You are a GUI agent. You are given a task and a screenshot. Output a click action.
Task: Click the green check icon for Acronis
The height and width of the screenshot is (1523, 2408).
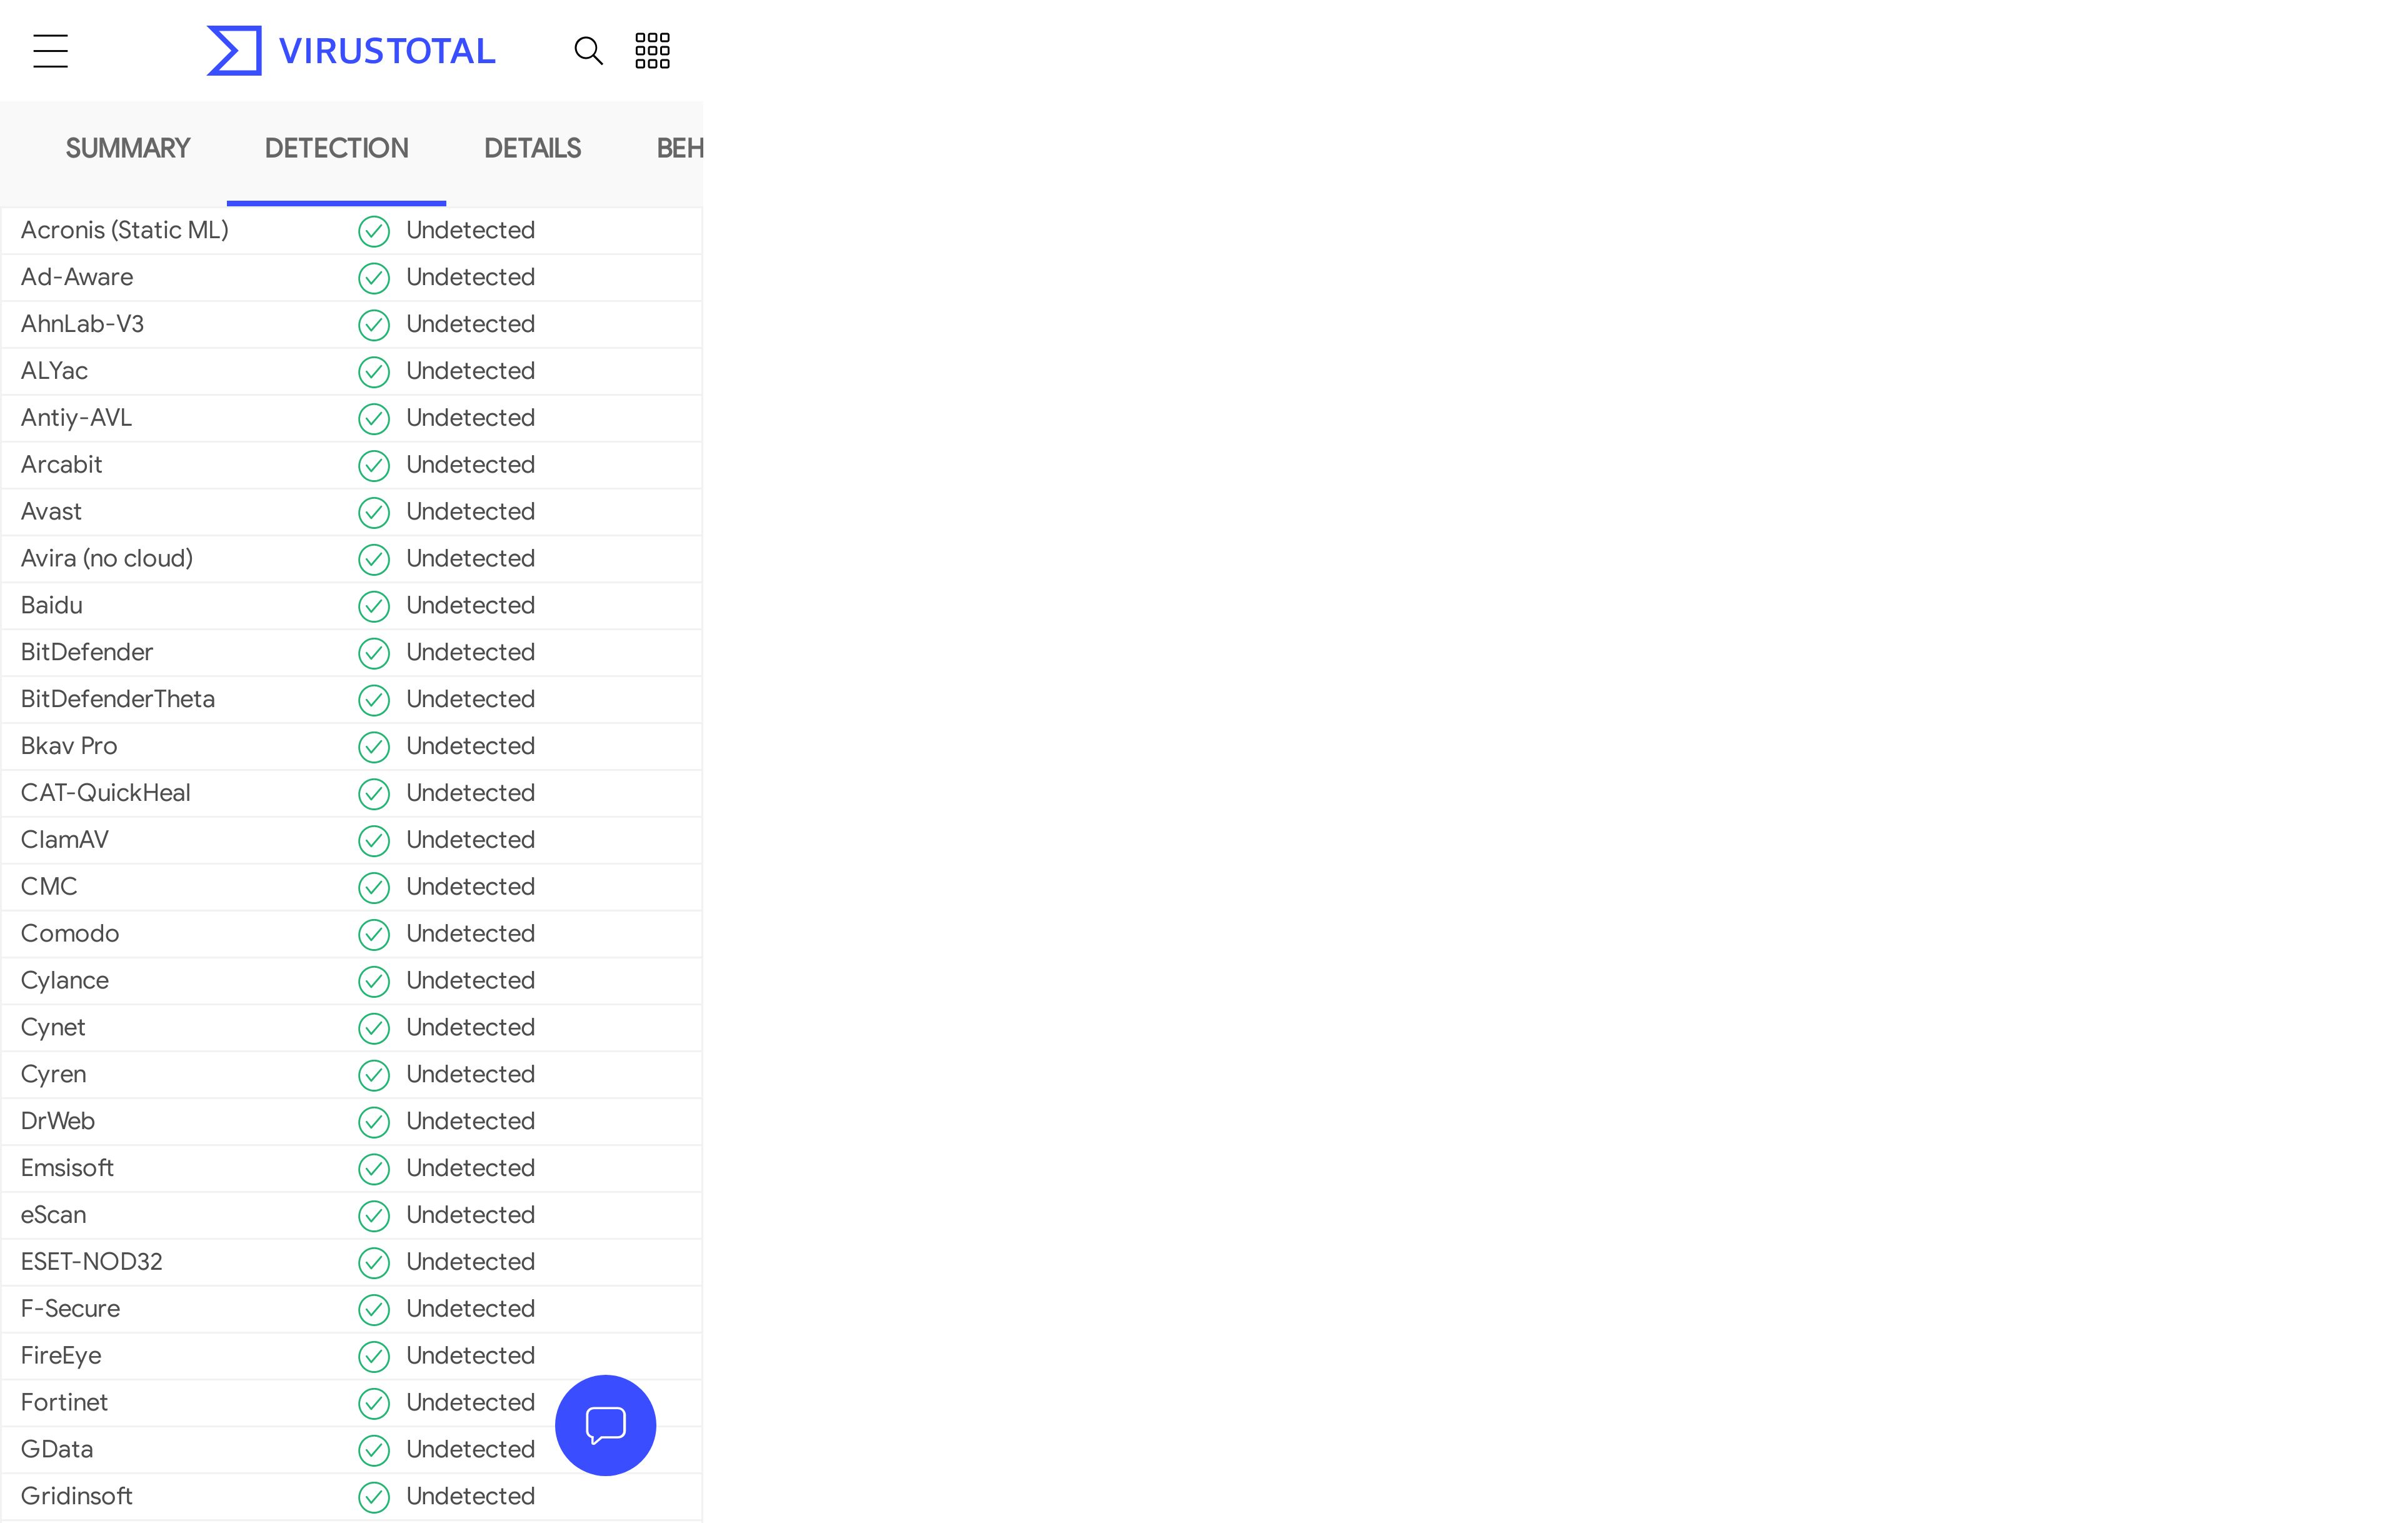point(374,231)
